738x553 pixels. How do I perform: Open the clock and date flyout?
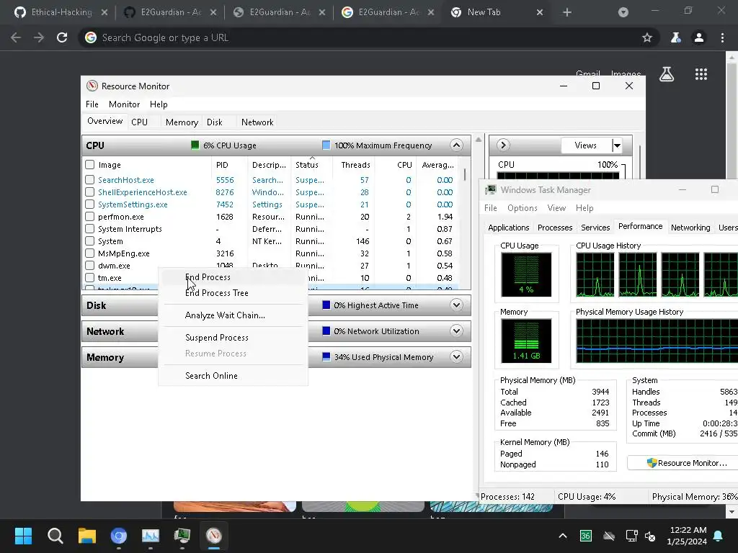click(x=687, y=536)
